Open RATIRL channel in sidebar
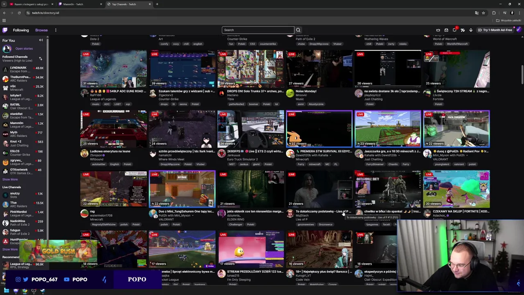524x295 pixels. point(23,107)
